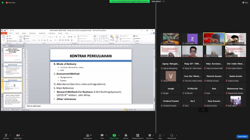
Task: Open the Slide Show ribbon tab
Action: 52,33
